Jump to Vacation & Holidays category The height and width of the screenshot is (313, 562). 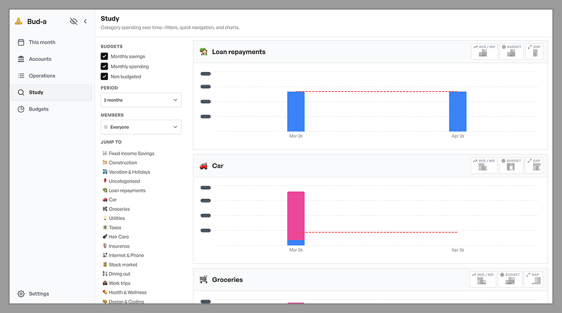click(129, 172)
